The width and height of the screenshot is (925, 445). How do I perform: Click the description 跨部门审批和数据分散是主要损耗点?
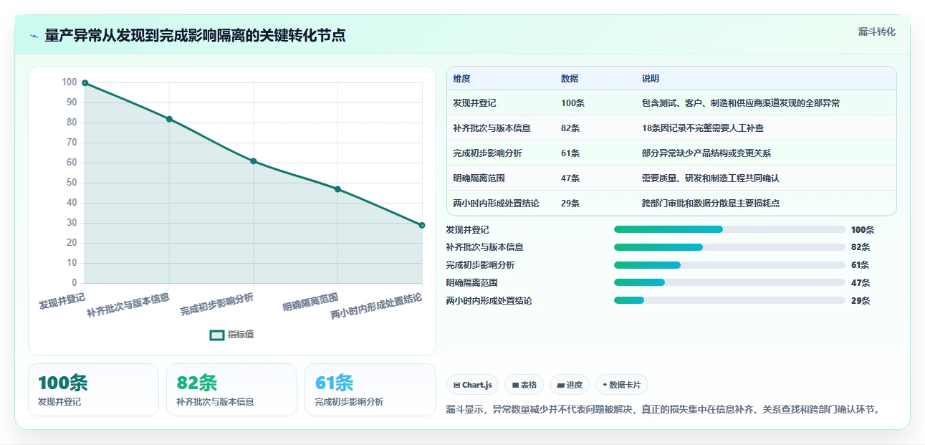click(x=711, y=204)
